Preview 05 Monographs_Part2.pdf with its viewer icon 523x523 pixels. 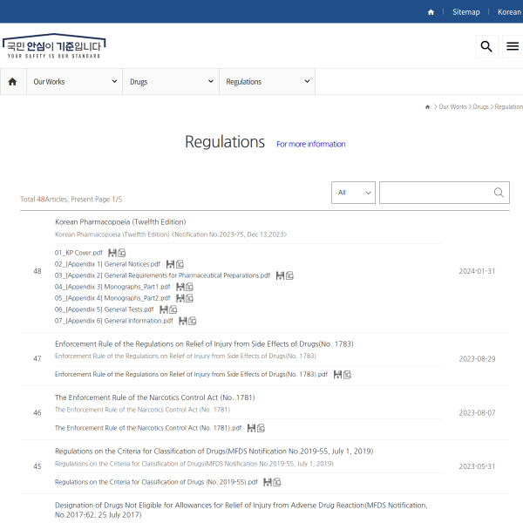coord(189,298)
